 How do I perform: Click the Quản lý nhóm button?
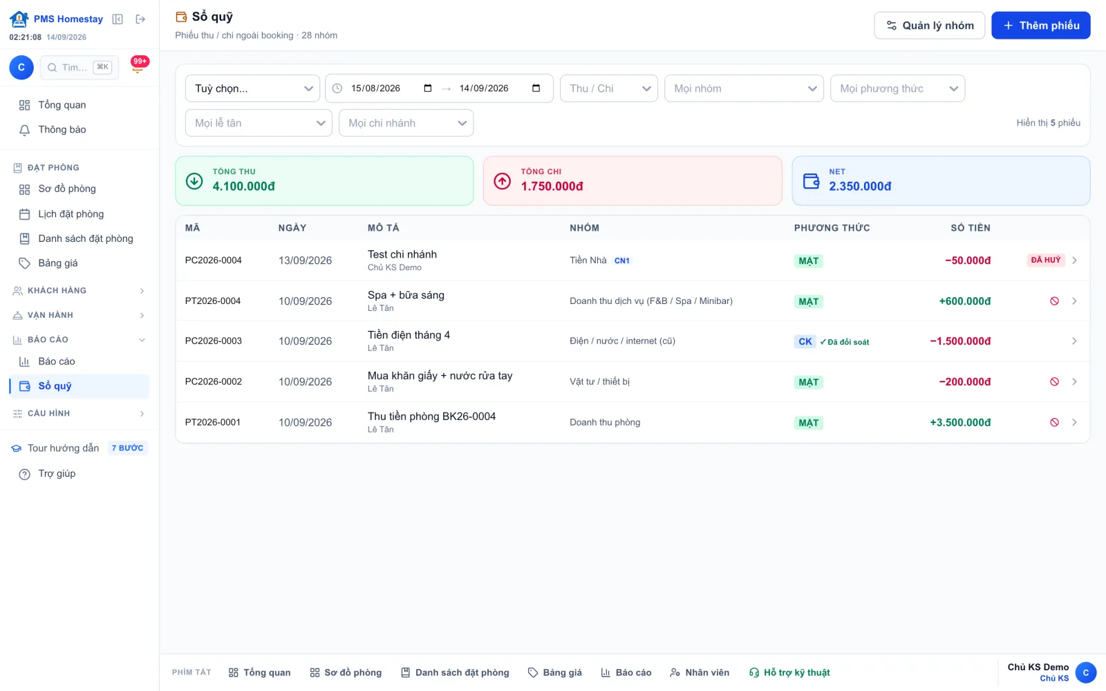[929, 26]
